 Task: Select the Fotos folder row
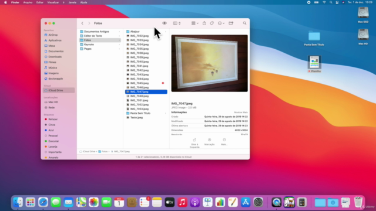tap(100, 40)
